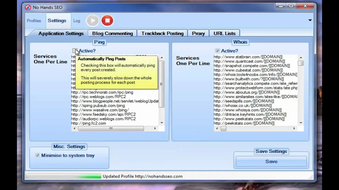Screen dimensions: 339x190
Task: Click the searchanalytics.compete.com line
Action: (255, 83)
